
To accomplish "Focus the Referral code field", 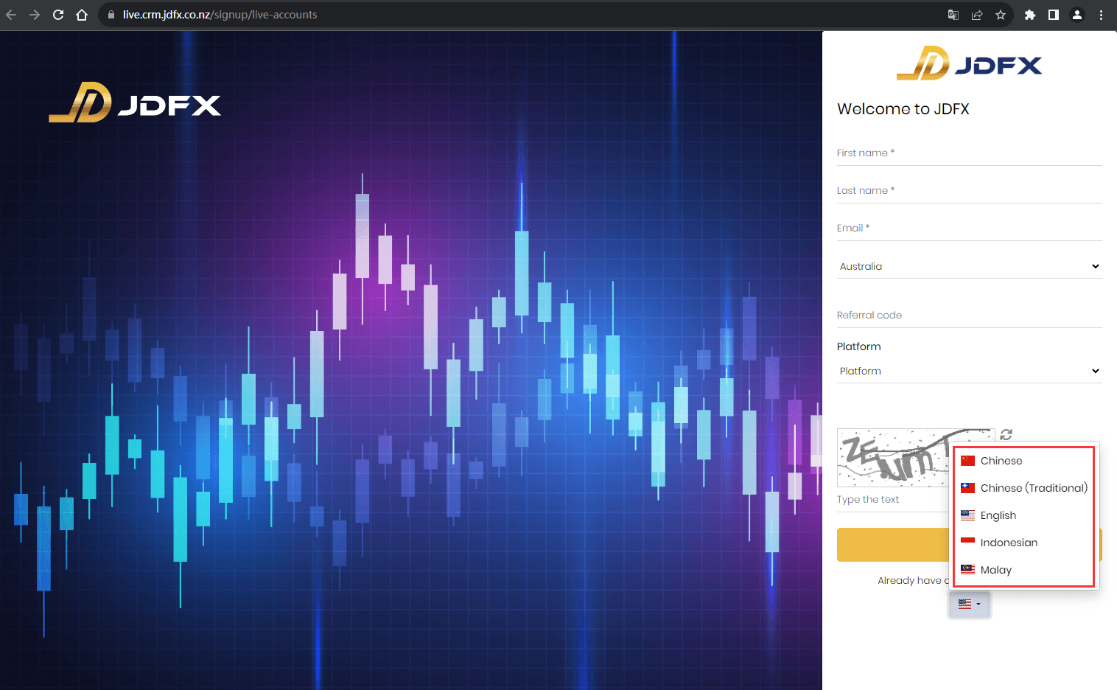I will point(969,316).
